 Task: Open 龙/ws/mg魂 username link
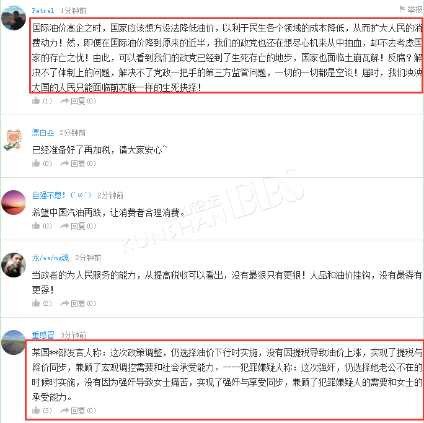click(50, 258)
